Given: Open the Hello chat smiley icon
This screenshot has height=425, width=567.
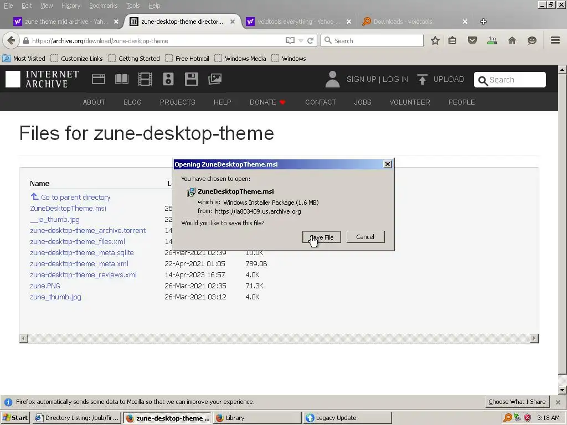Looking at the screenshot, I should point(532,40).
